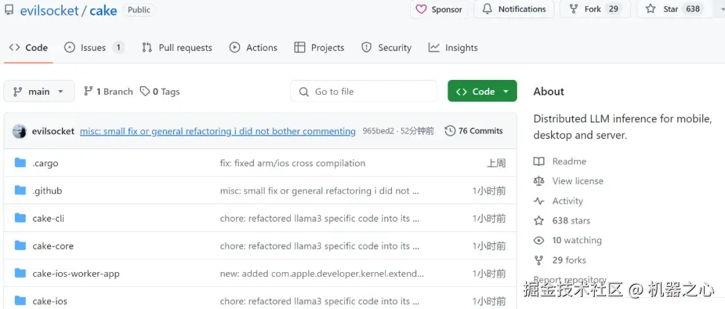The image size is (725, 309).
Task: Open the cake repository link
Action: (x=103, y=10)
